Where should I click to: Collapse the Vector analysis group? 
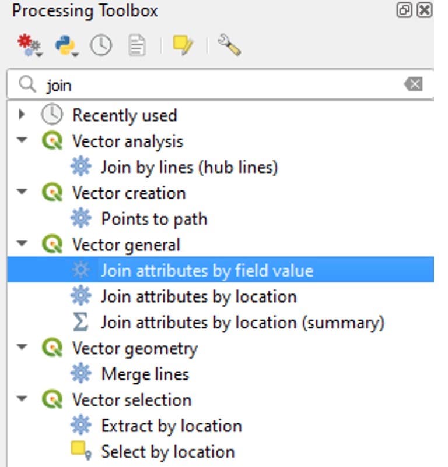[22, 141]
